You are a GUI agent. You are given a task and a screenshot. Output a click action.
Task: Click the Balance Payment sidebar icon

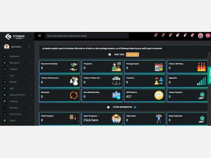(5, 95)
